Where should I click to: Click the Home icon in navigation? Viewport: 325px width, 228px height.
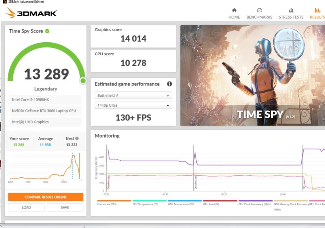[234, 10]
